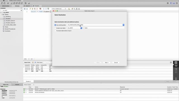Select the Stored Procedures folder
The width and height of the screenshot is (179, 101).
click(10, 29)
